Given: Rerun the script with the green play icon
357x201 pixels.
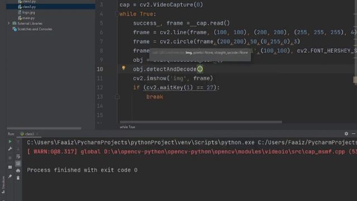Looking at the screenshot, I should click(x=10, y=141).
